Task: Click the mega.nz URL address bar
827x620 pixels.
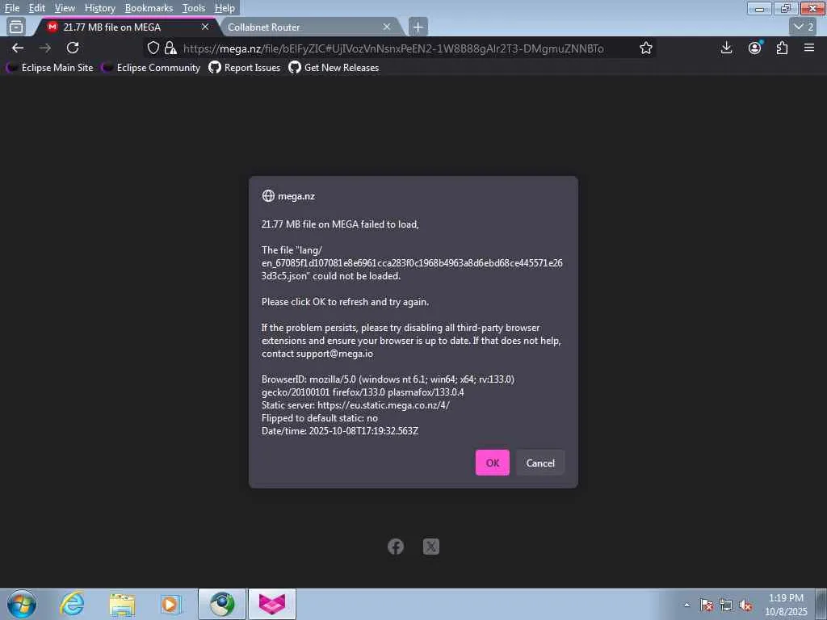Action: tap(393, 48)
